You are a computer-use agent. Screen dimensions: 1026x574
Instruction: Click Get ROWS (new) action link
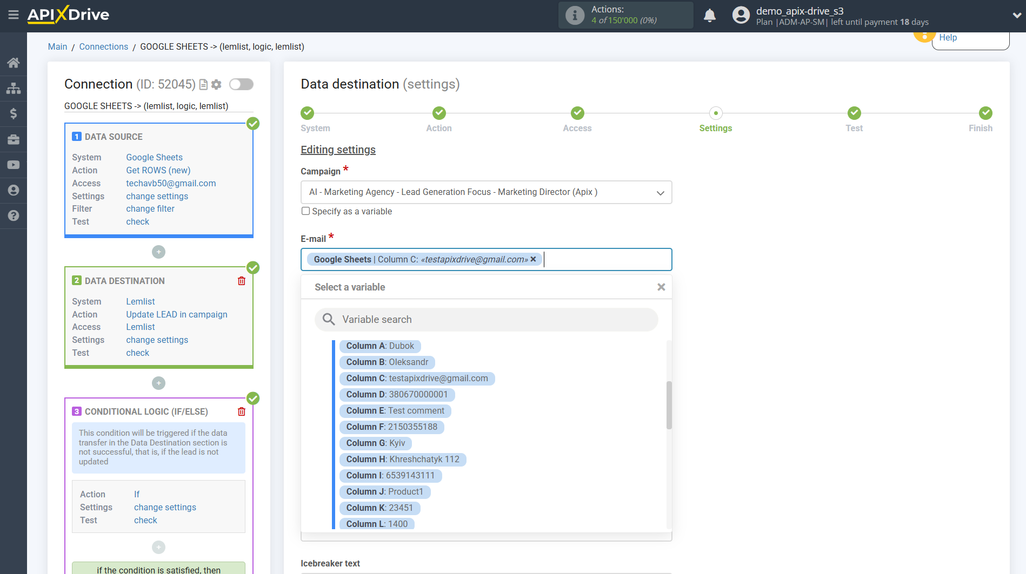pos(158,170)
